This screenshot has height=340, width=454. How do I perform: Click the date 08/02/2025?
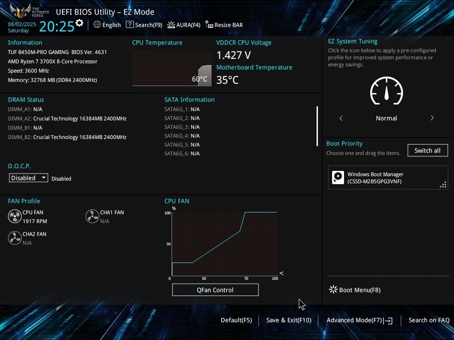pyautogui.click(x=22, y=24)
